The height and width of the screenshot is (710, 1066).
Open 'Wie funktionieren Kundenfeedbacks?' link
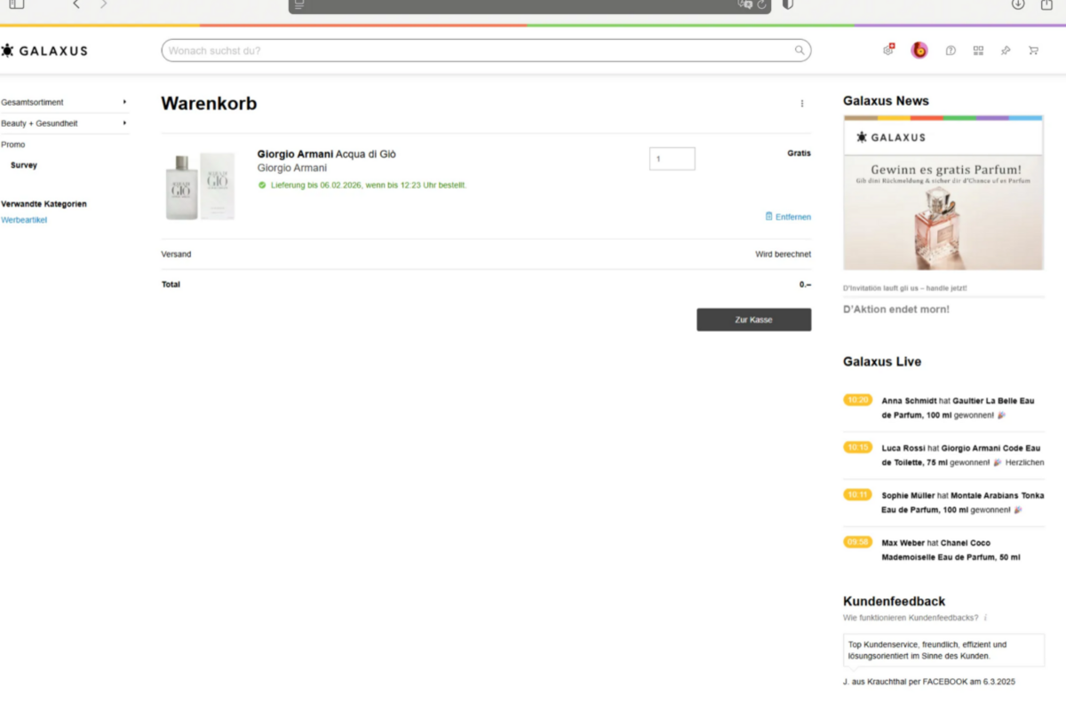(x=911, y=618)
